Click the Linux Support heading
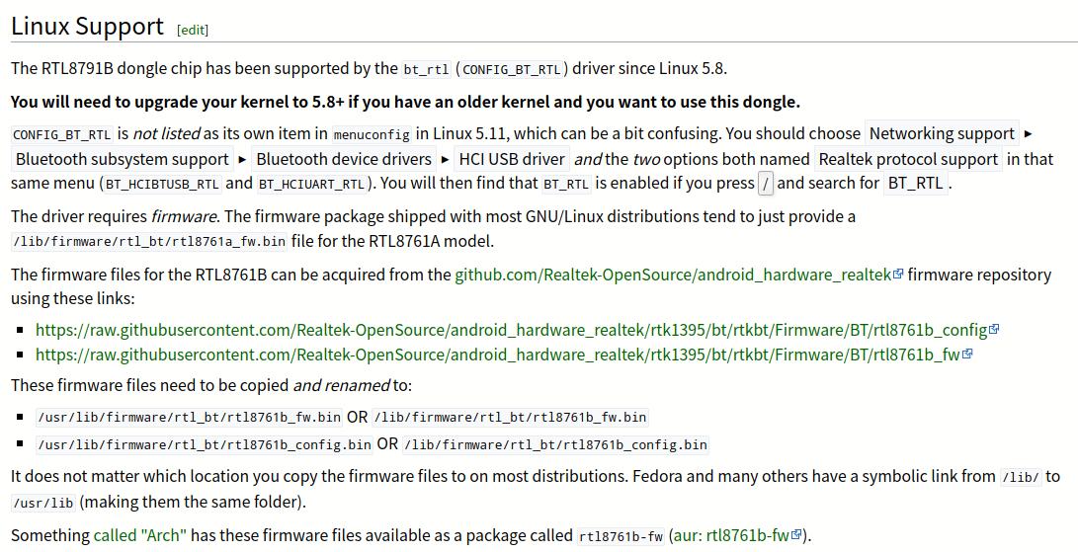Image resolution: width=1078 pixels, height=552 pixels. tap(88, 27)
